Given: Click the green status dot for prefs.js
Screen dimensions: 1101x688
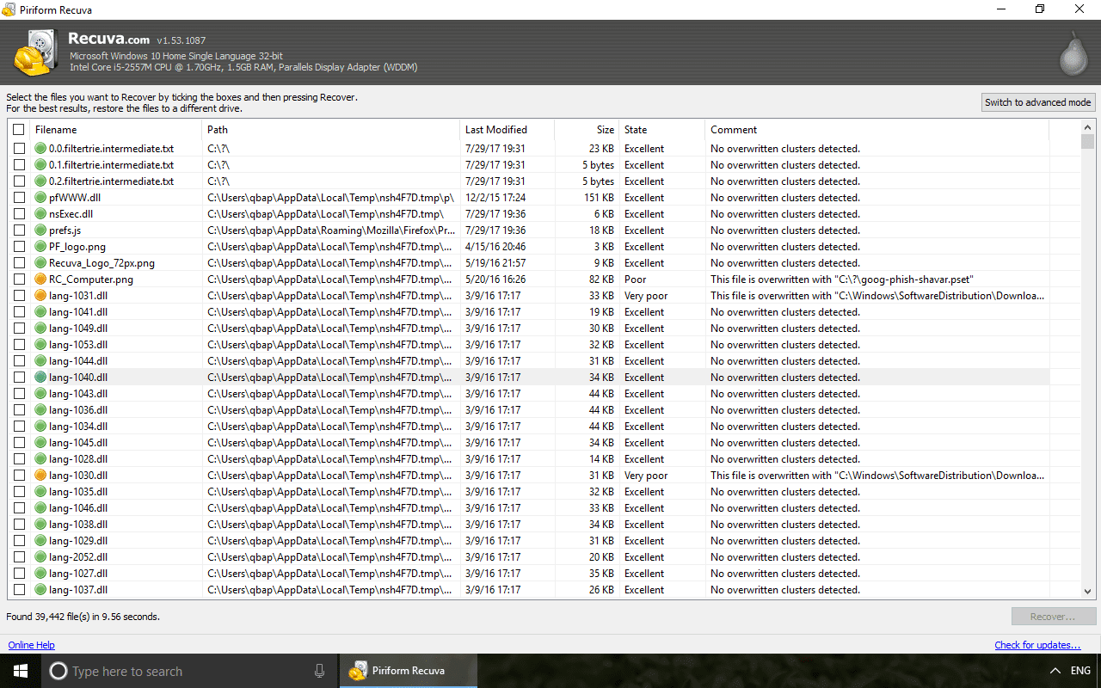Looking at the screenshot, I should click(40, 230).
